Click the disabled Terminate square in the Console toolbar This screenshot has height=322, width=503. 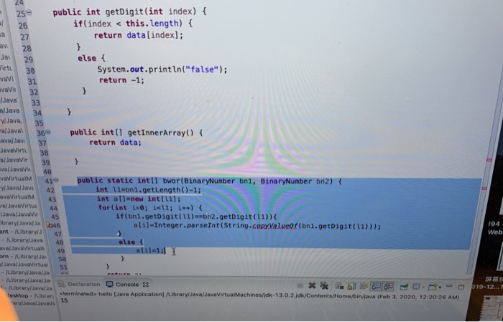(x=300, y=286)
